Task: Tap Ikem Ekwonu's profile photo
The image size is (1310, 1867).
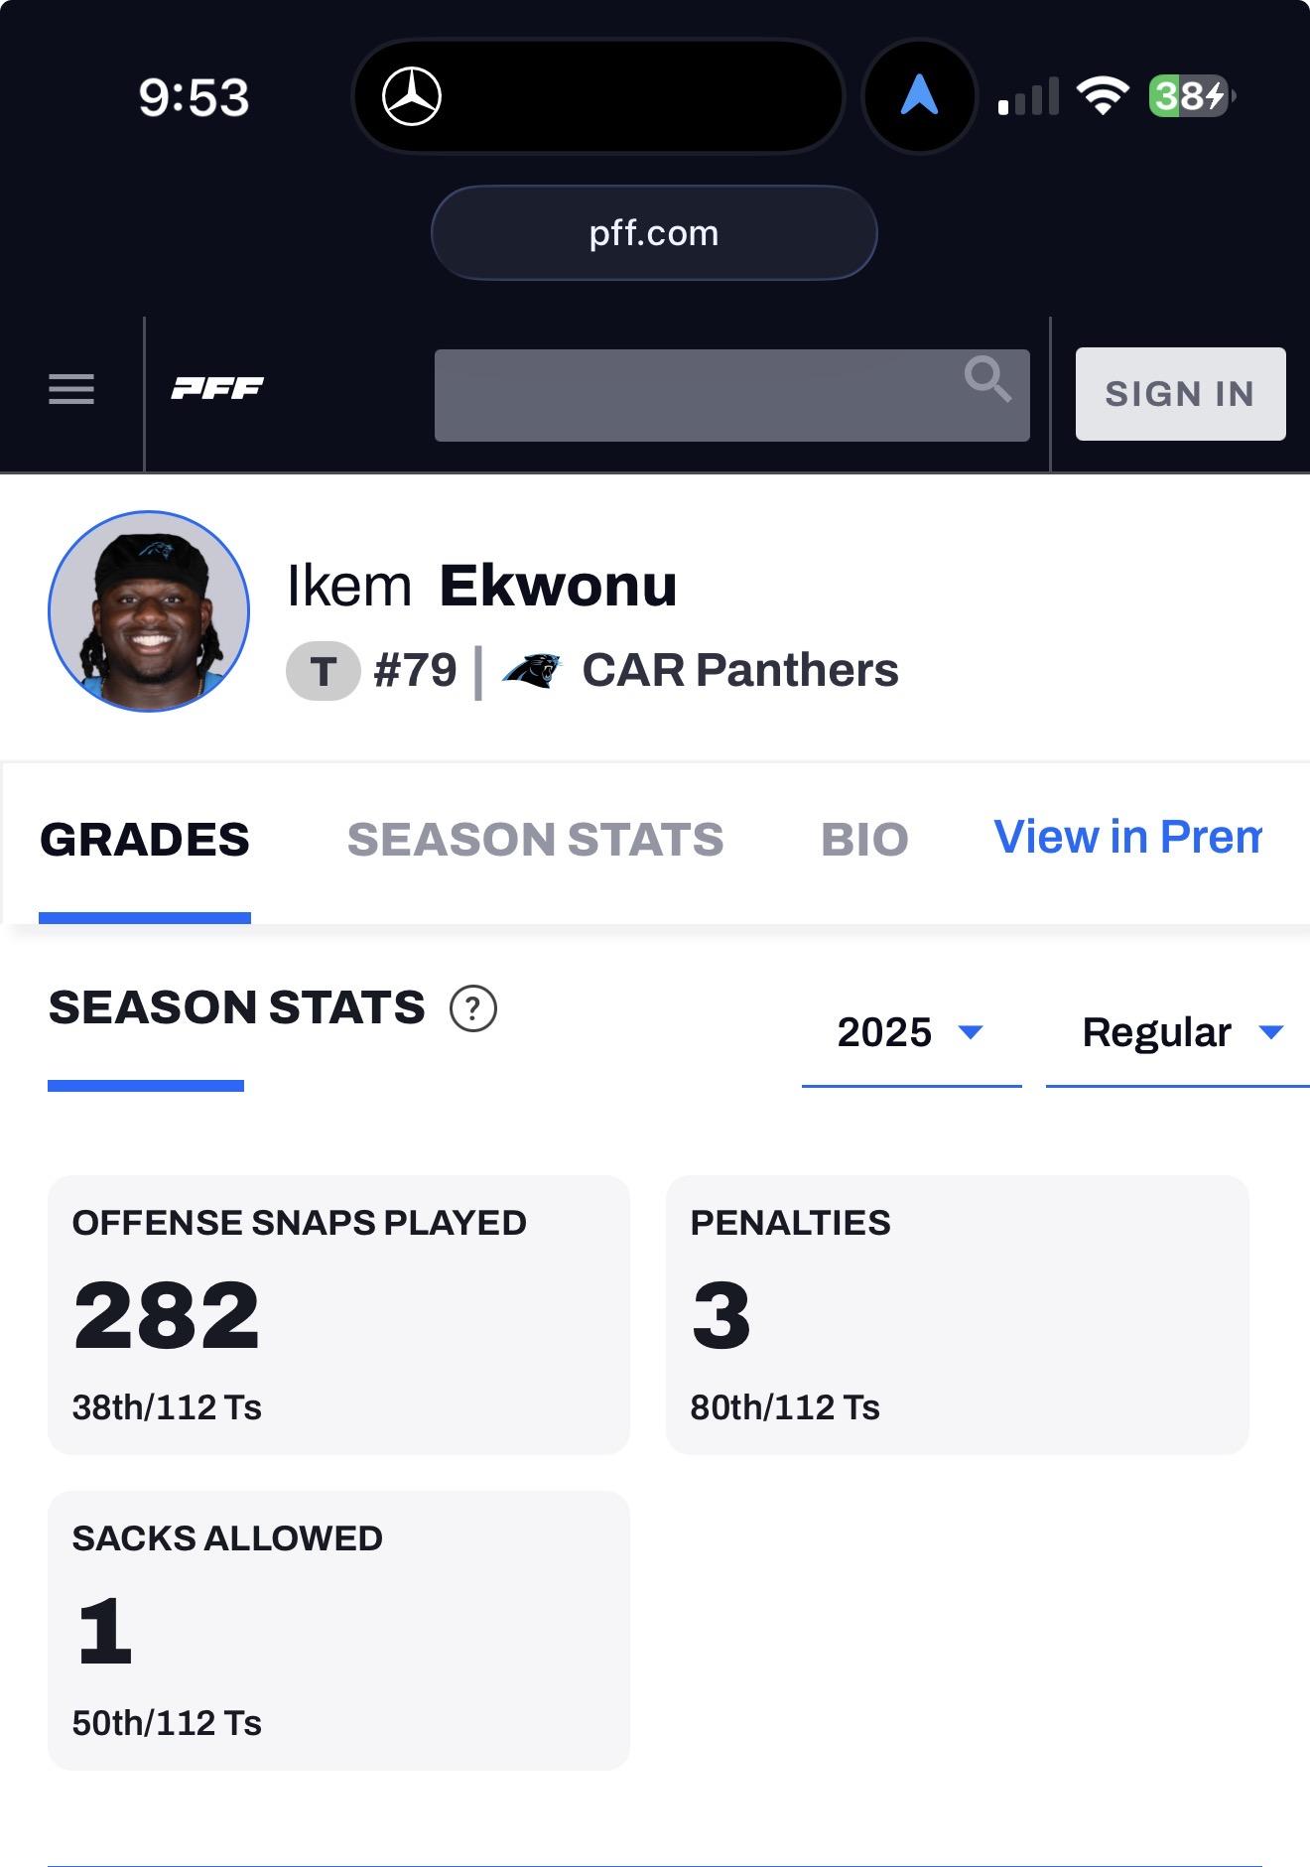Action: pos(149,611)
